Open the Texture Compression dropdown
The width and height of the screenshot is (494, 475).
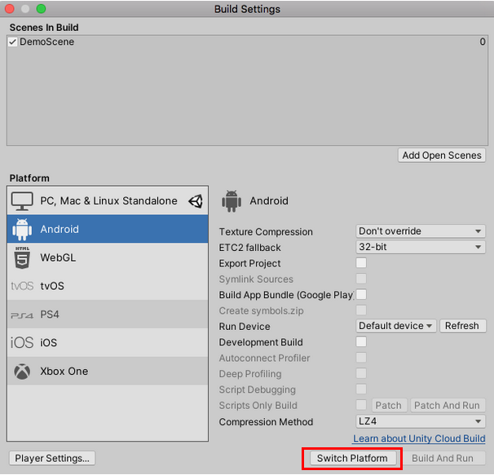(421, 231)
